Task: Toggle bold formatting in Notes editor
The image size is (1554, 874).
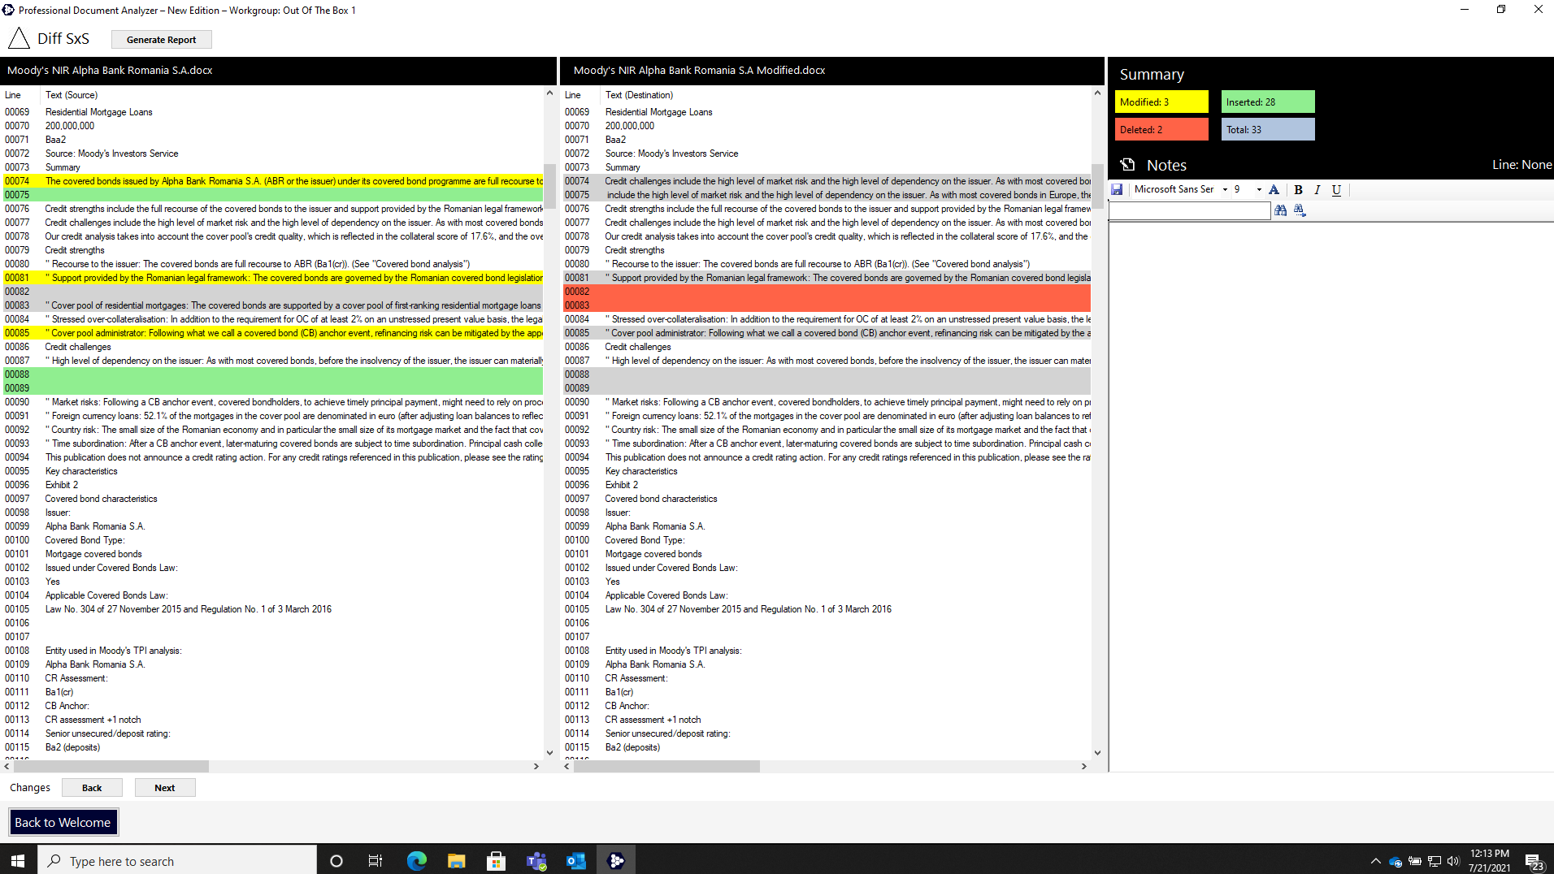Action: (1297, 189)
